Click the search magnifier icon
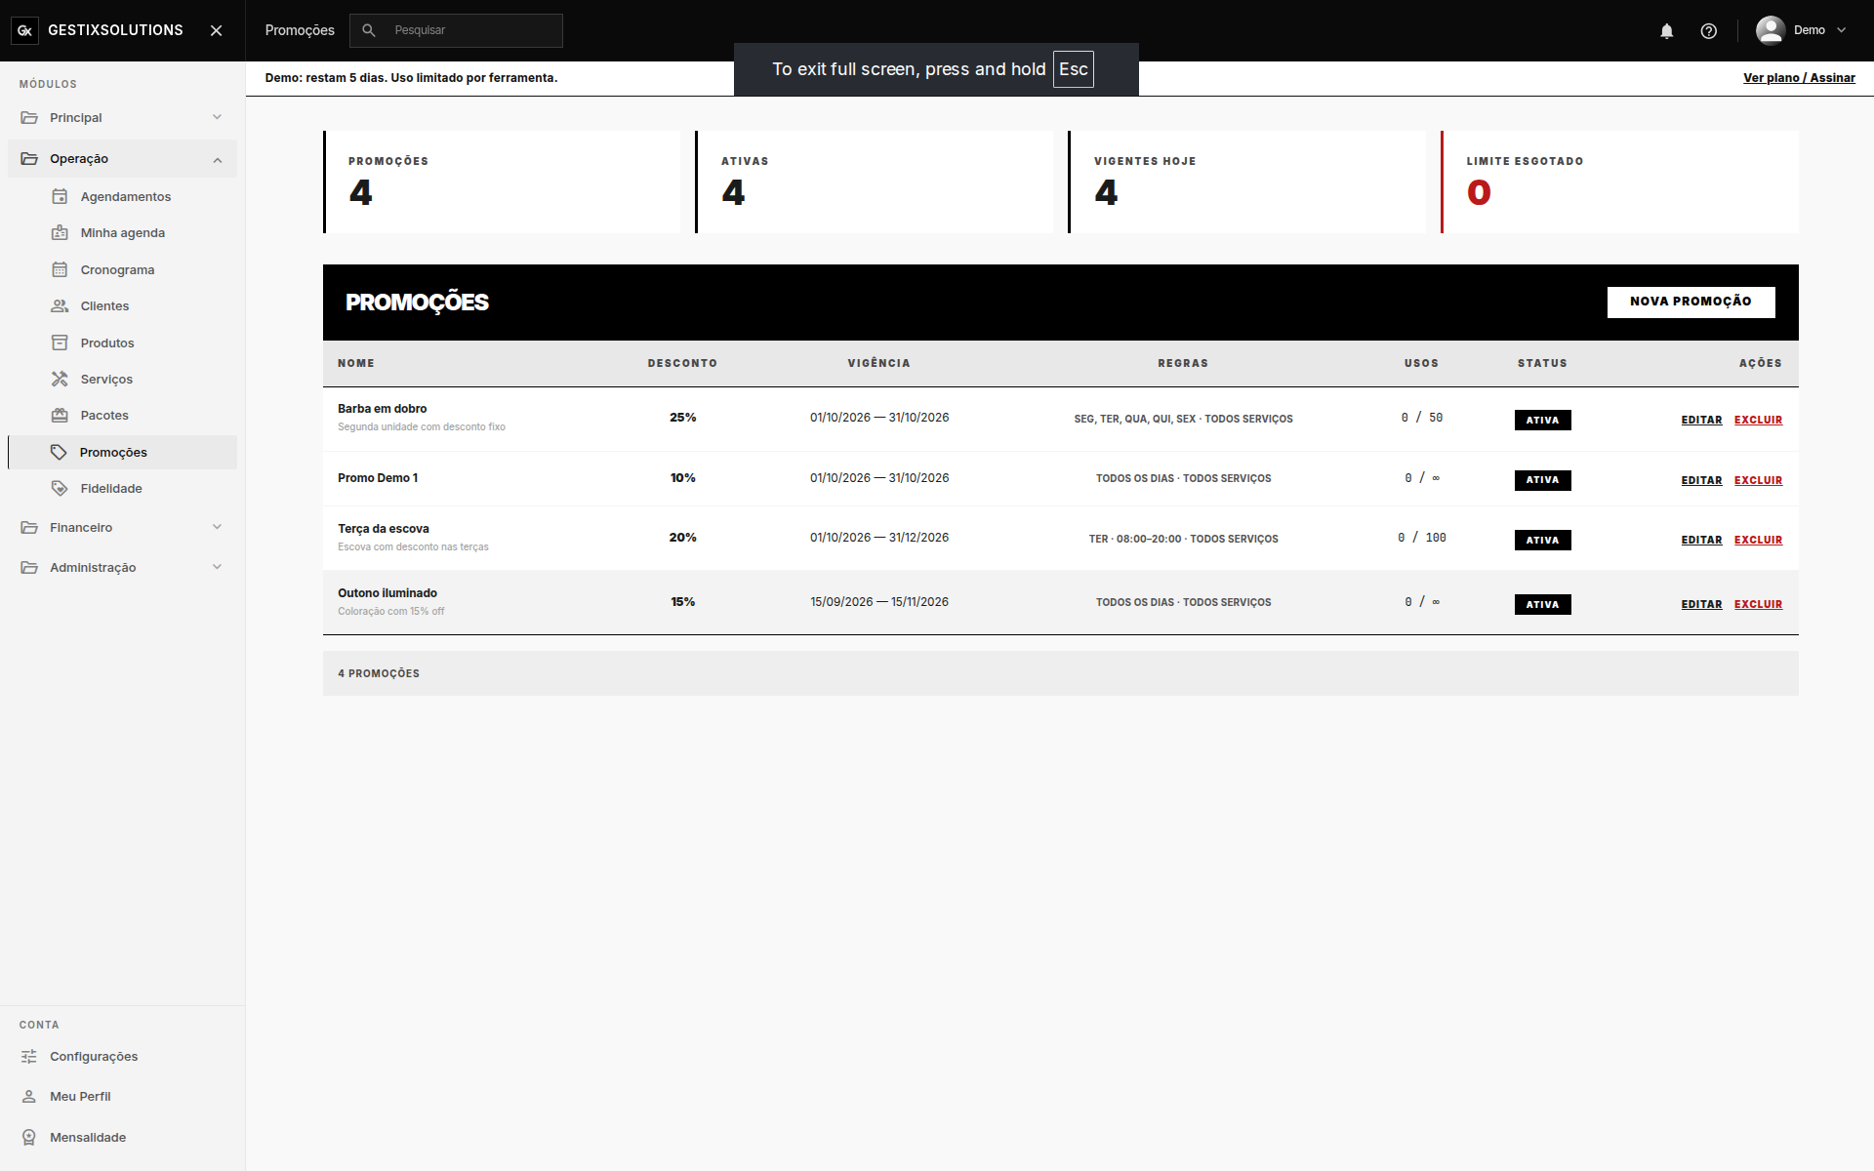 [x=369, y=30]
